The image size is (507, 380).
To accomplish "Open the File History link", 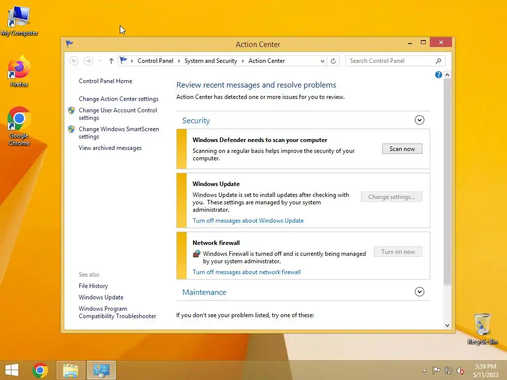I will 93,286.
